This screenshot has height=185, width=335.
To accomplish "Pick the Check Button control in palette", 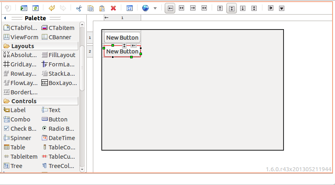I will pyautogui.click(x=20, y=129).
